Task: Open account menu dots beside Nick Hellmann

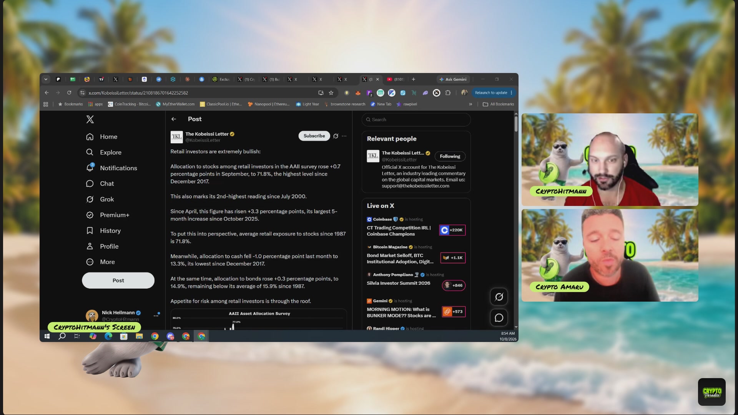Action: coord(156,316)
